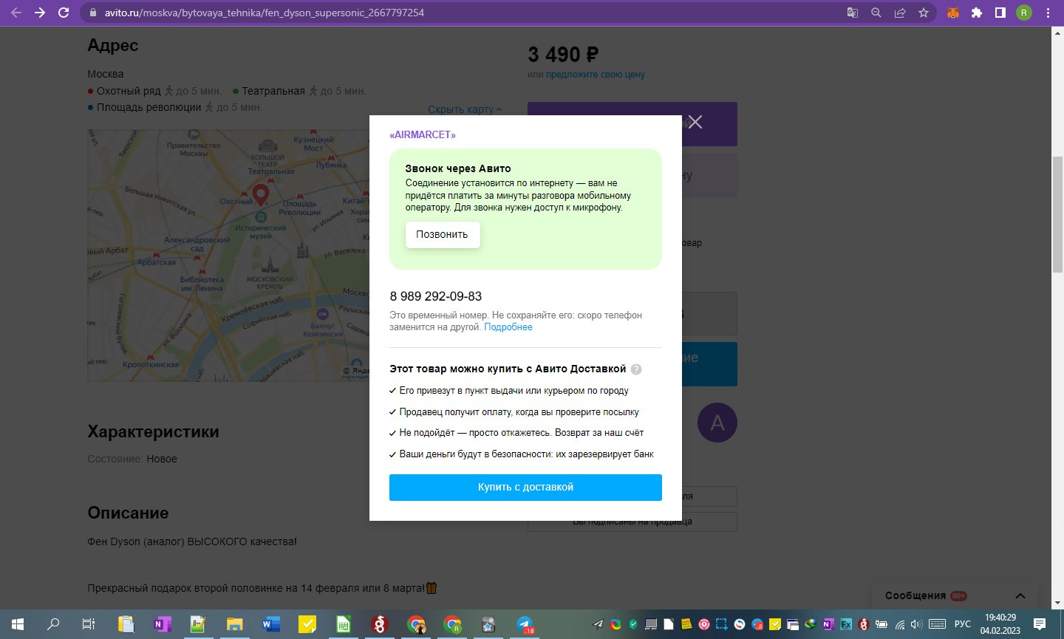Go back with browser back arrow
1064x639 pixels.
point(16,13)
